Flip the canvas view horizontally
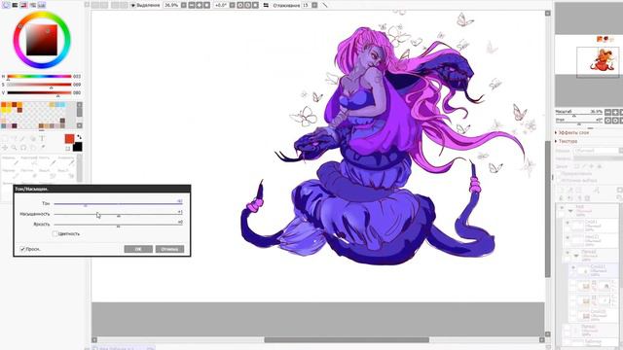The image size is (623, 350). click(266, 5)
